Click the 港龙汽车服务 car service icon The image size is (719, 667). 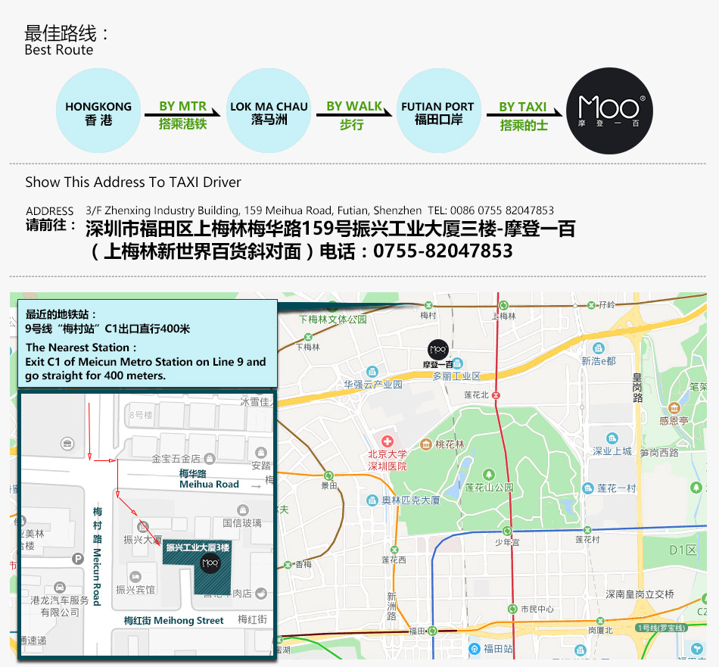(x=60, y=588)
